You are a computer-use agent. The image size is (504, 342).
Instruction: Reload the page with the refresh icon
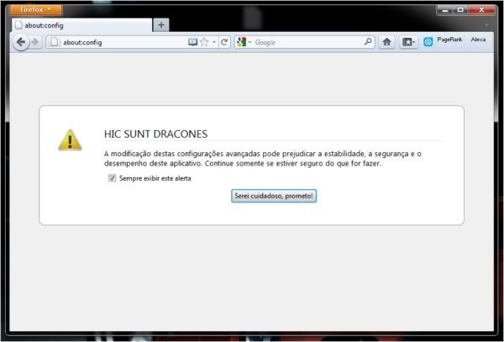pyautogui.click(x=224, y=42)
